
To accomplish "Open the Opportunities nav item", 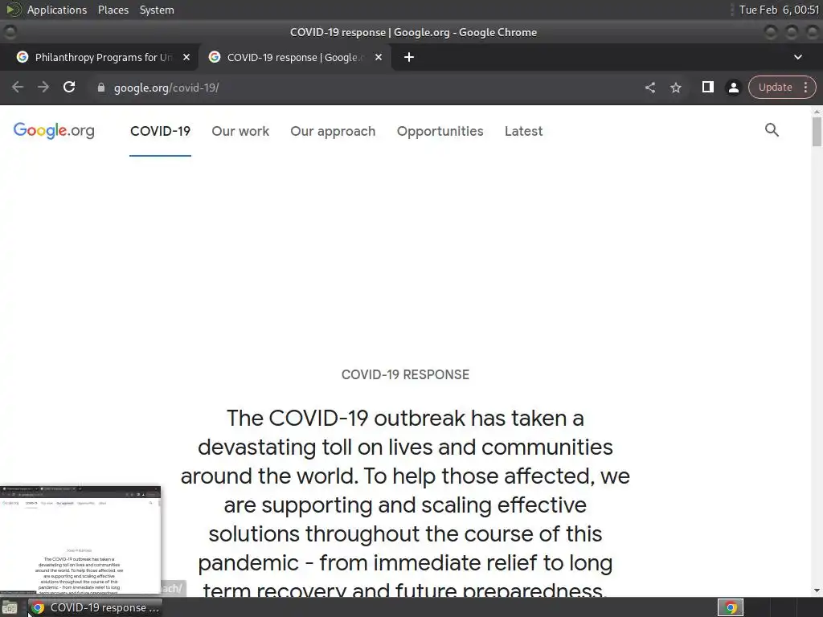I will 440,131.
